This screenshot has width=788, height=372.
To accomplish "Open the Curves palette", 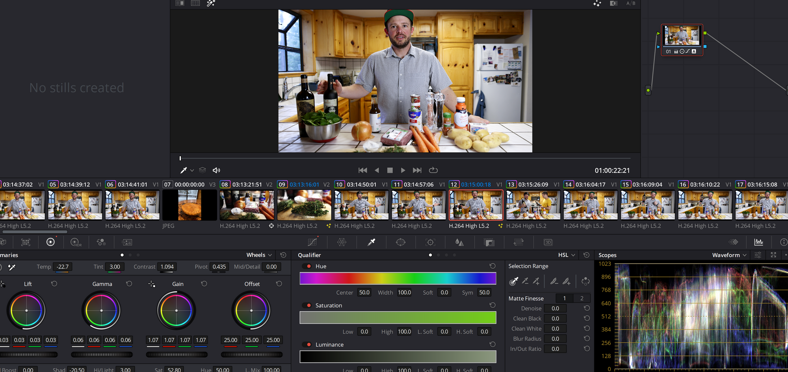I will point(312,242).
